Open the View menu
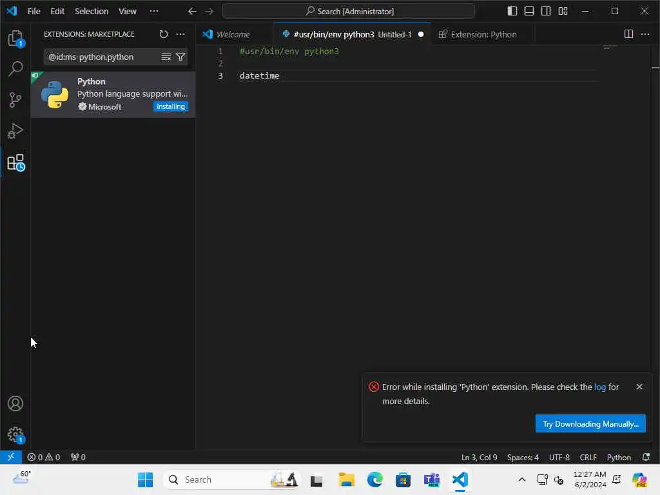Viewport: 660px width, 495px height. click(127, 12)
